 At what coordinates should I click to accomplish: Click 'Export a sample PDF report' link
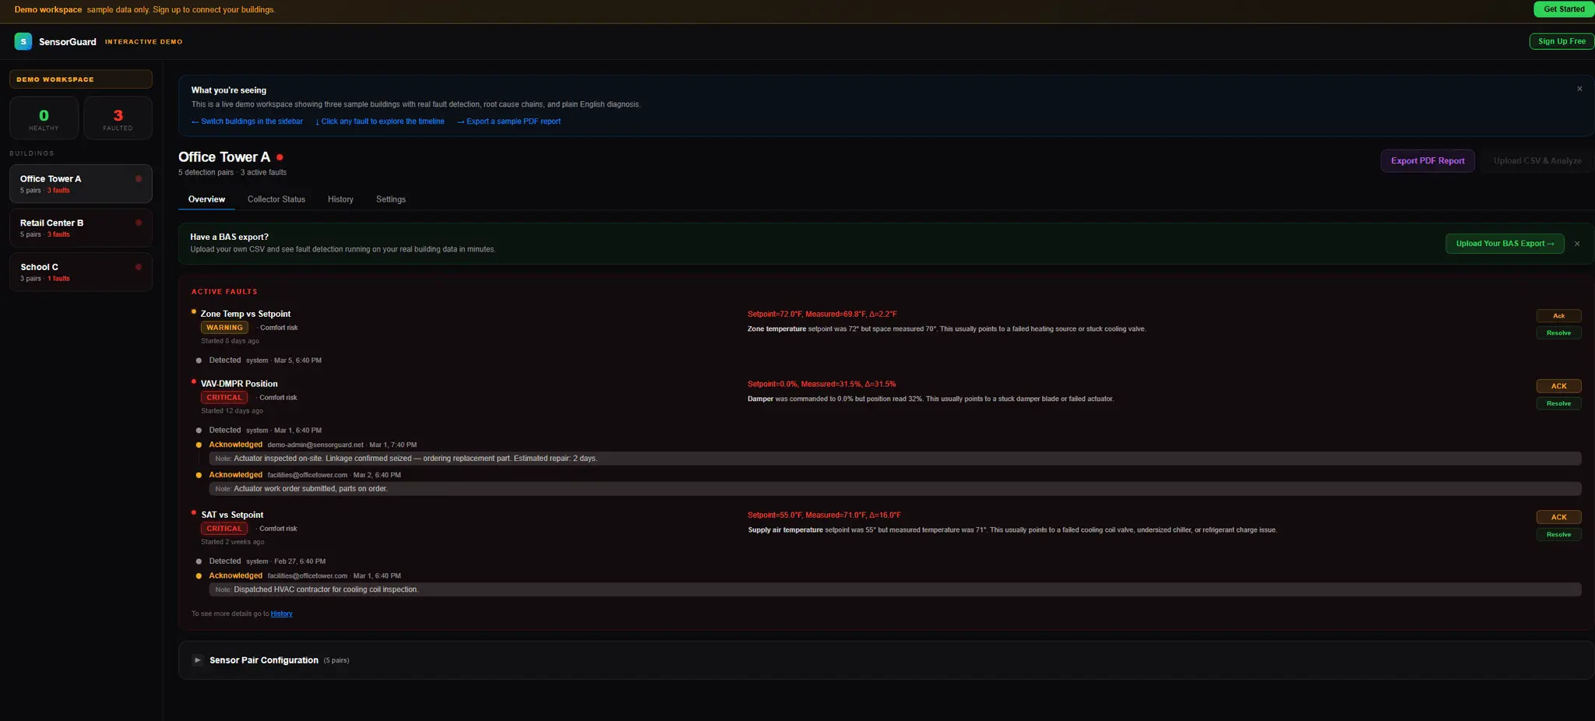click(509, 121)
